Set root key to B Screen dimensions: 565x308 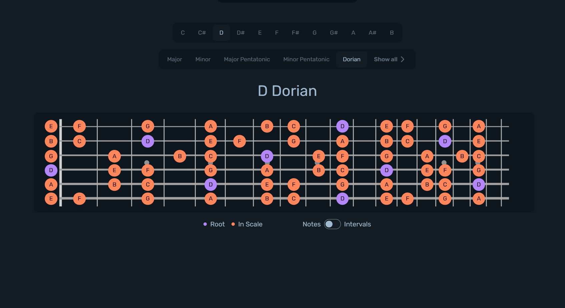coord(392,33)
